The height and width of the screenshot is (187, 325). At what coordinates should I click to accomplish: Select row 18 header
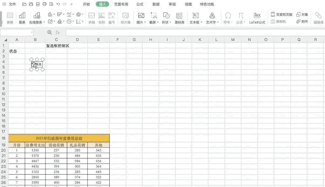pyautogui.click(x=3, y=138)
